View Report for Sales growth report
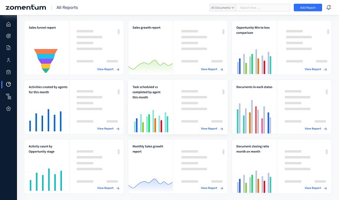 212,70
